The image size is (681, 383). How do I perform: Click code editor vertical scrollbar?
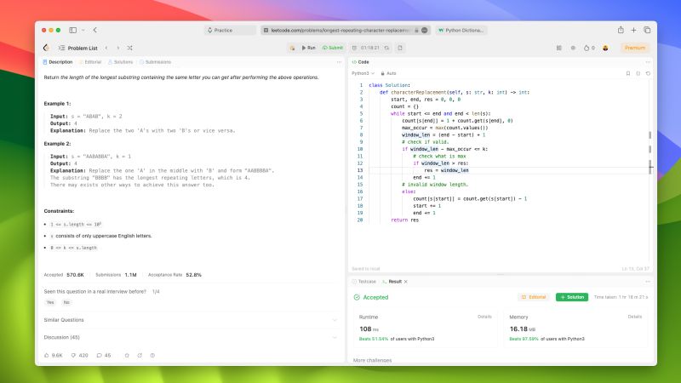pyautogui.click(x=650, y=169)
